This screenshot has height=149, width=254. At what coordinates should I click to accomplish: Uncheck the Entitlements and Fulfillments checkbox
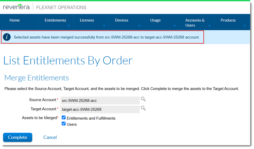click(x=64, y=118)
